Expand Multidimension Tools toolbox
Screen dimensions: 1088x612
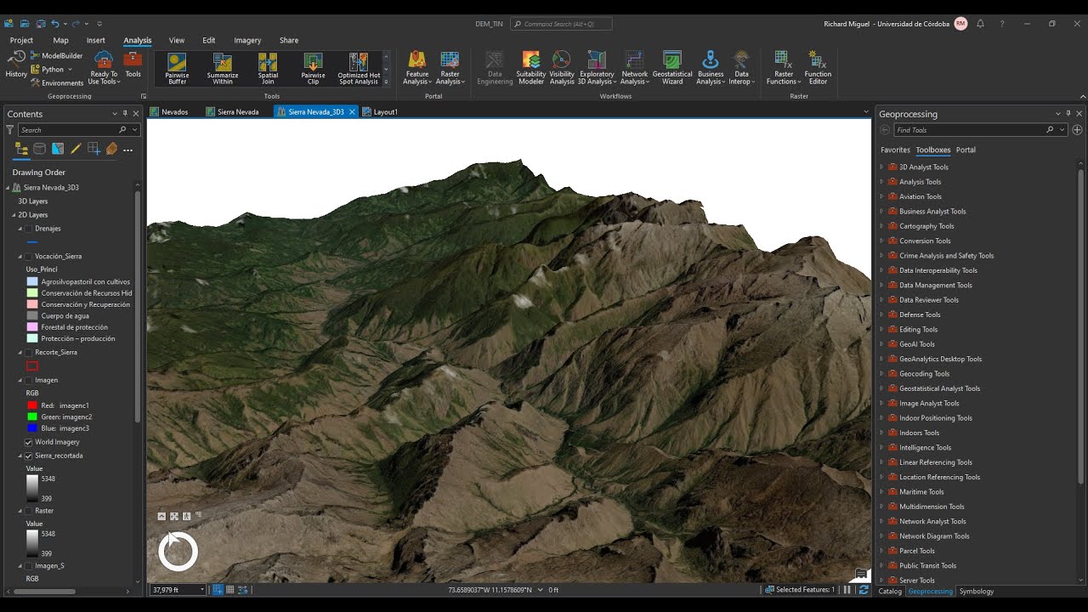tap(881, 507)
